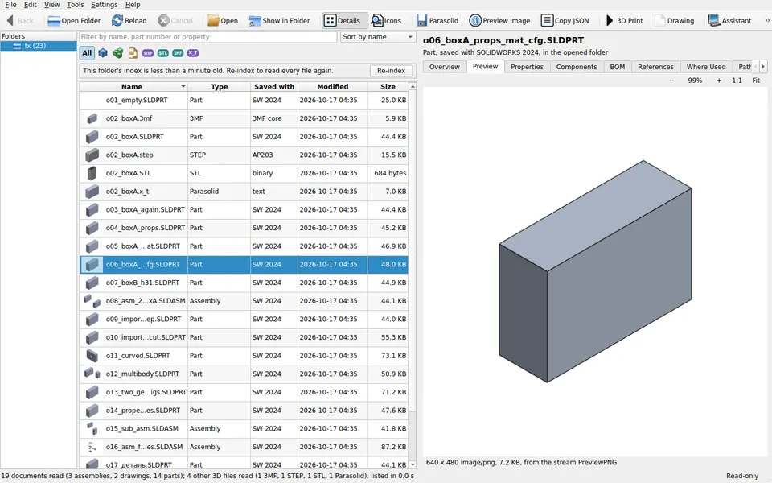Filter list to parts only (blue cube)

pos(103,53)
